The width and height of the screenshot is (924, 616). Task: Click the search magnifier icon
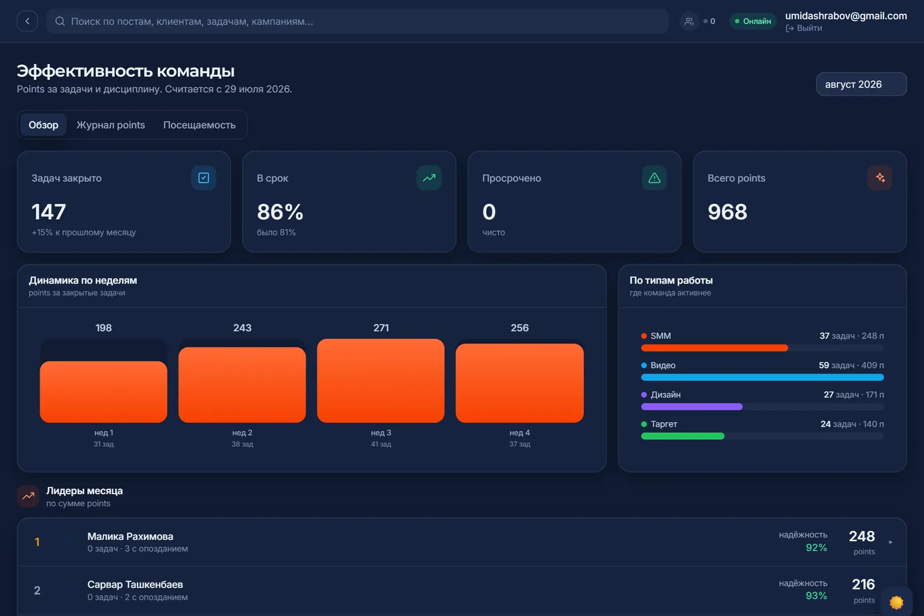click(60, 21)
